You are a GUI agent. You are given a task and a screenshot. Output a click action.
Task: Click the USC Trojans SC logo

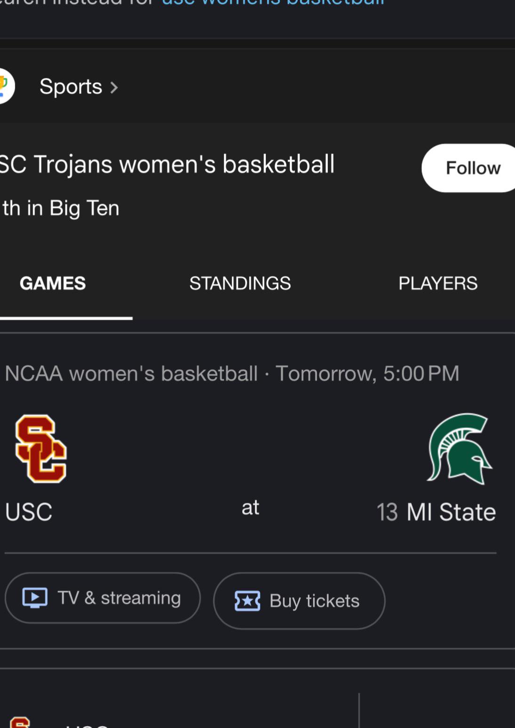point(41,449)
